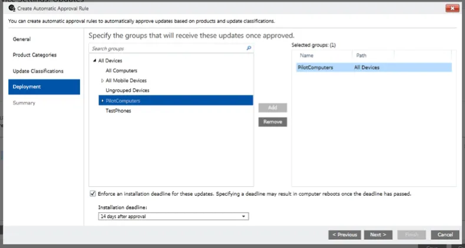This screenshot has width=465, height=248.
Task: Click the Remove button
Action: tap(272, 122)
